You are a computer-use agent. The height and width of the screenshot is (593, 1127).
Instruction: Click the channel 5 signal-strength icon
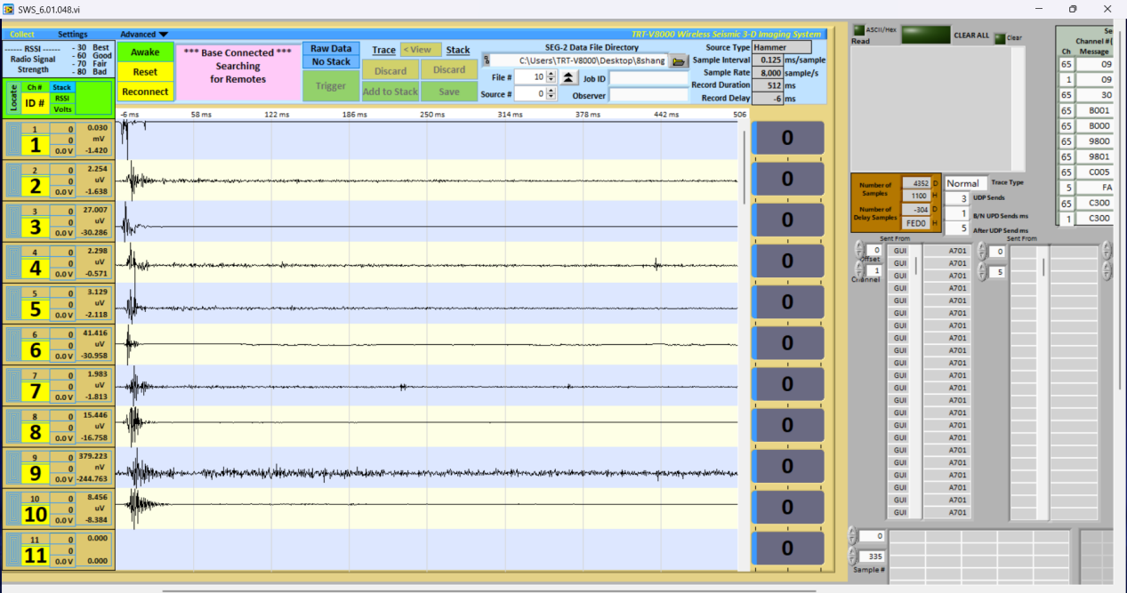click(11, 304)
